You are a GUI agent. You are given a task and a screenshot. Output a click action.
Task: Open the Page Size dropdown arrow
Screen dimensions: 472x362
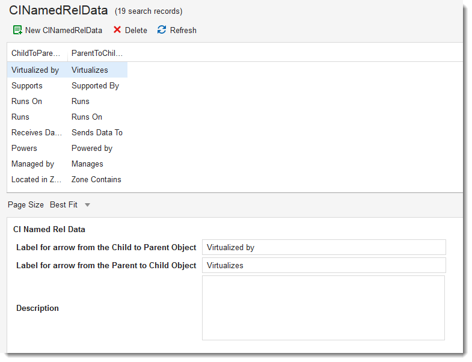(87, 205)
